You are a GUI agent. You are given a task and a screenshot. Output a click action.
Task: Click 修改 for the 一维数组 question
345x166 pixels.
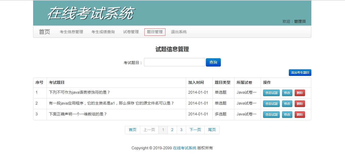(287, 115)
